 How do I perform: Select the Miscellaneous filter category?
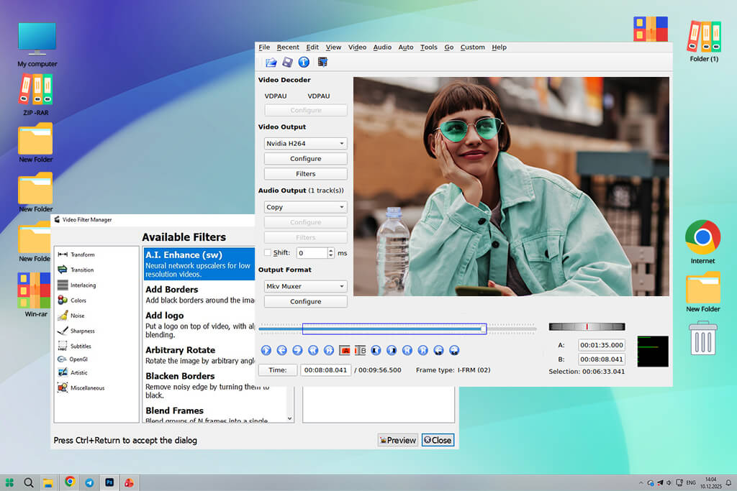click(x=81, y=387)
